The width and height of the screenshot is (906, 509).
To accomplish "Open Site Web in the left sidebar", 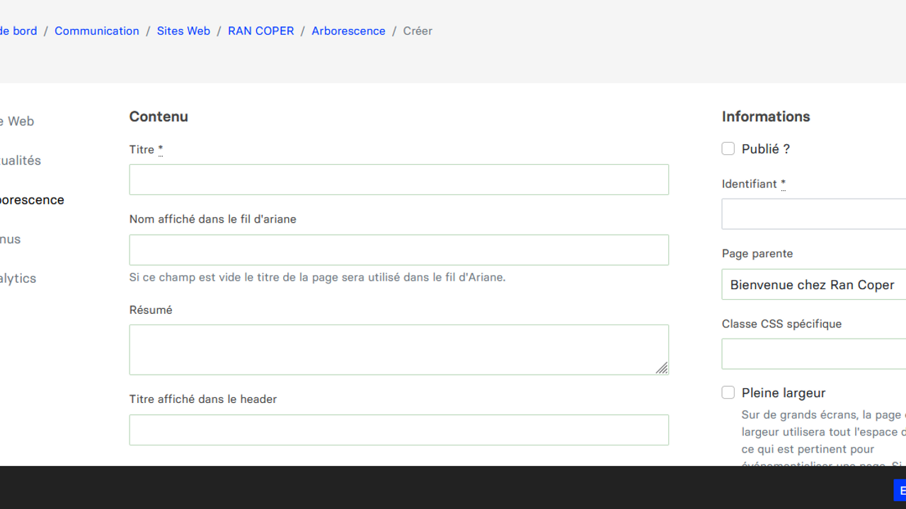I will 17,122.
